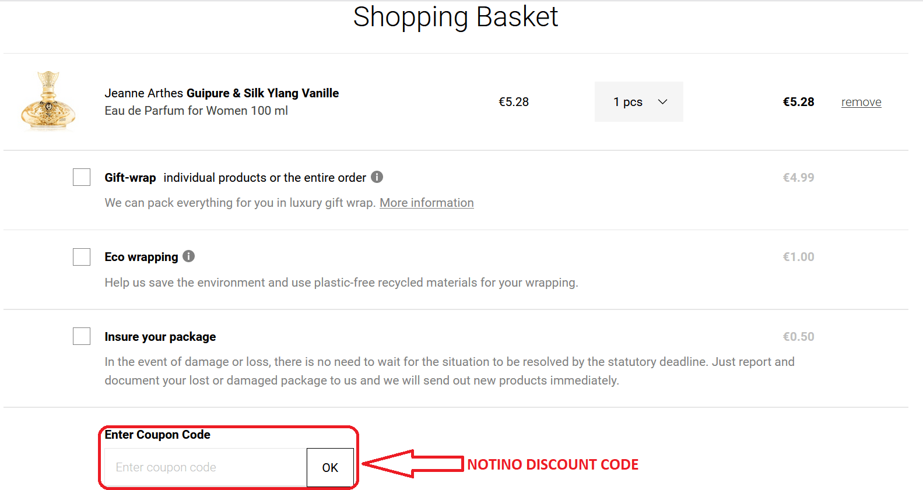Remove the Jeanne Arthes perfume from basket

coord(861,101)
